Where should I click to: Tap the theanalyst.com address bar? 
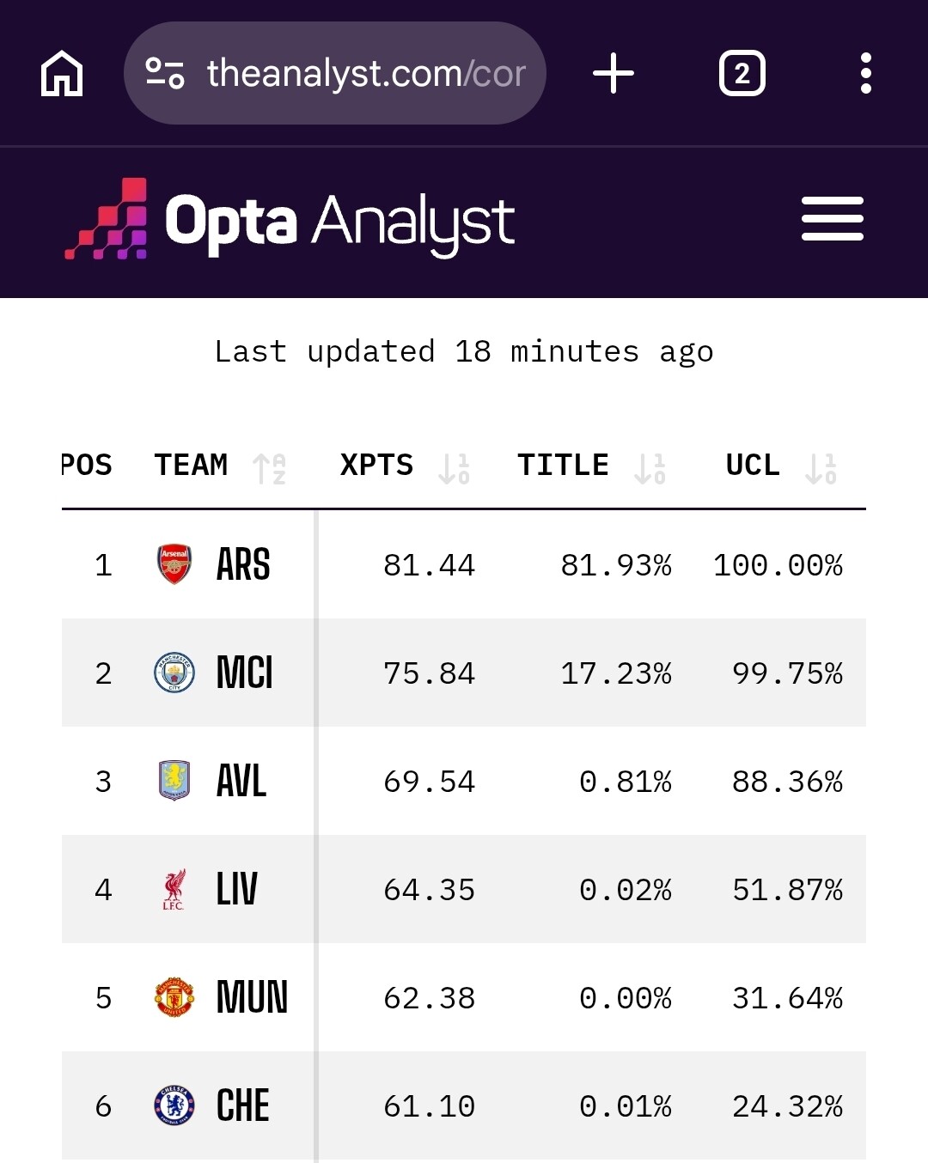point(365,74)
